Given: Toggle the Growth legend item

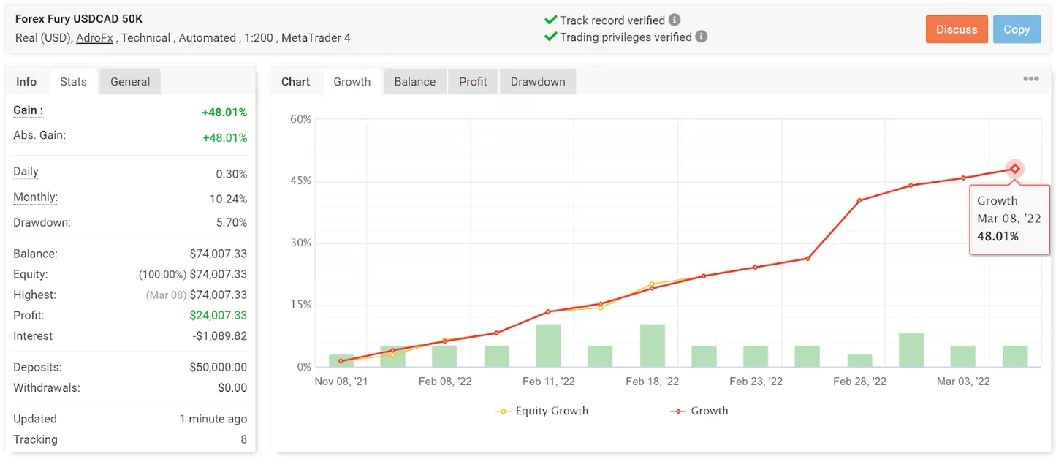Looking at the screenshot, I should 699,411.
